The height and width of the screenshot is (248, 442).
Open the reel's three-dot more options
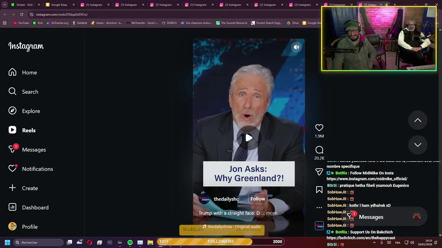pyautogui.click(x=319, y=208)
